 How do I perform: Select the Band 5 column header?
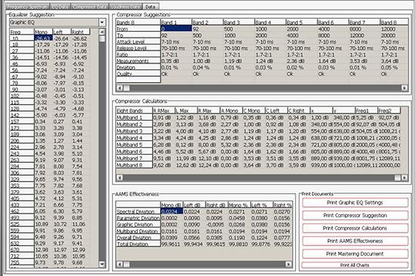tap(301, 23)
